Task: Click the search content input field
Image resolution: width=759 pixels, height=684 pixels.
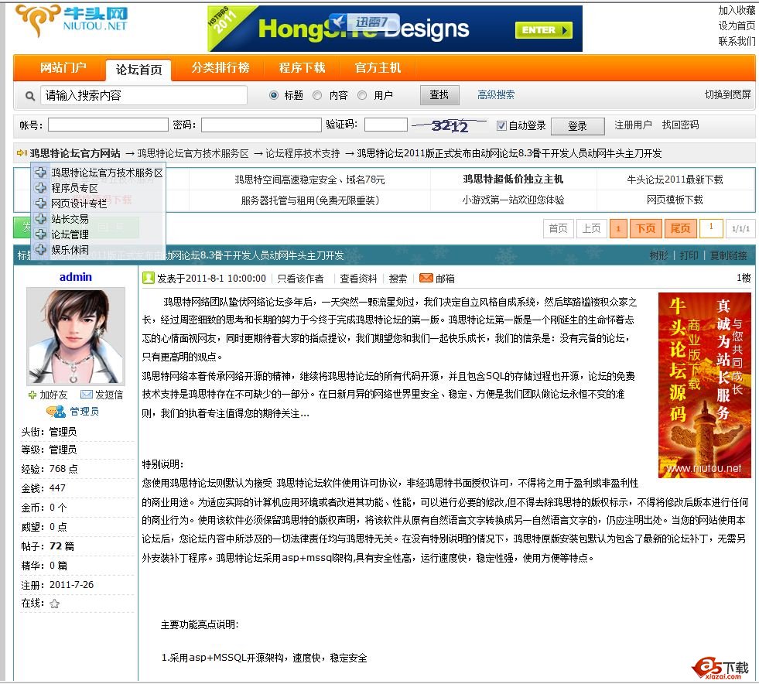Action: [x=144, y=95]
